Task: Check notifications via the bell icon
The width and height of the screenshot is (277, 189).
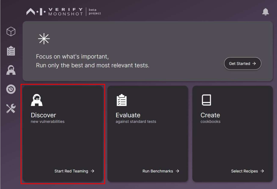Action: click(x=266, y=12)
